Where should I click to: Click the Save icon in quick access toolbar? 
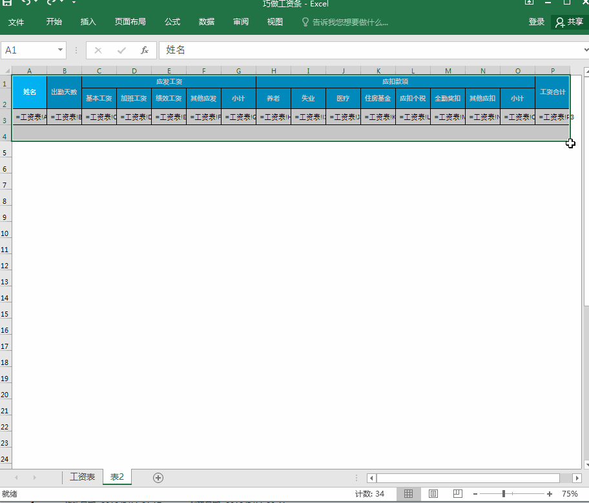click(6, 2)
